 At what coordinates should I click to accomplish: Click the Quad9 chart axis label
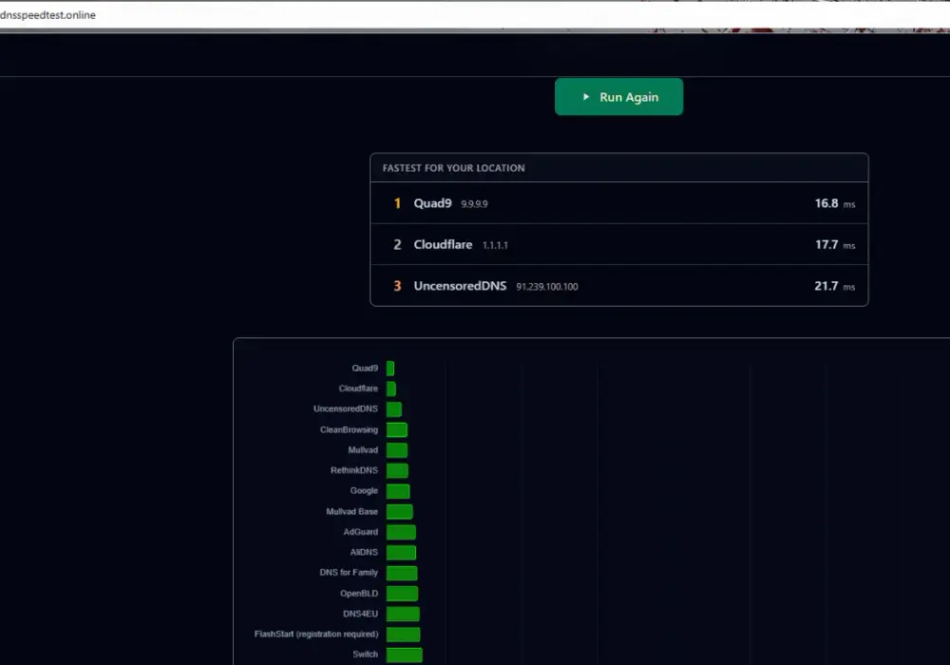365,369
